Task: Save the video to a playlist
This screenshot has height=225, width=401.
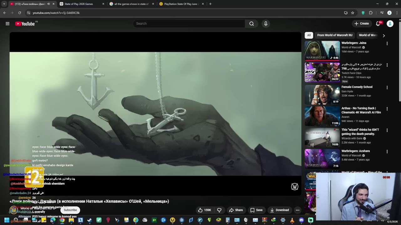Action: 256,210
